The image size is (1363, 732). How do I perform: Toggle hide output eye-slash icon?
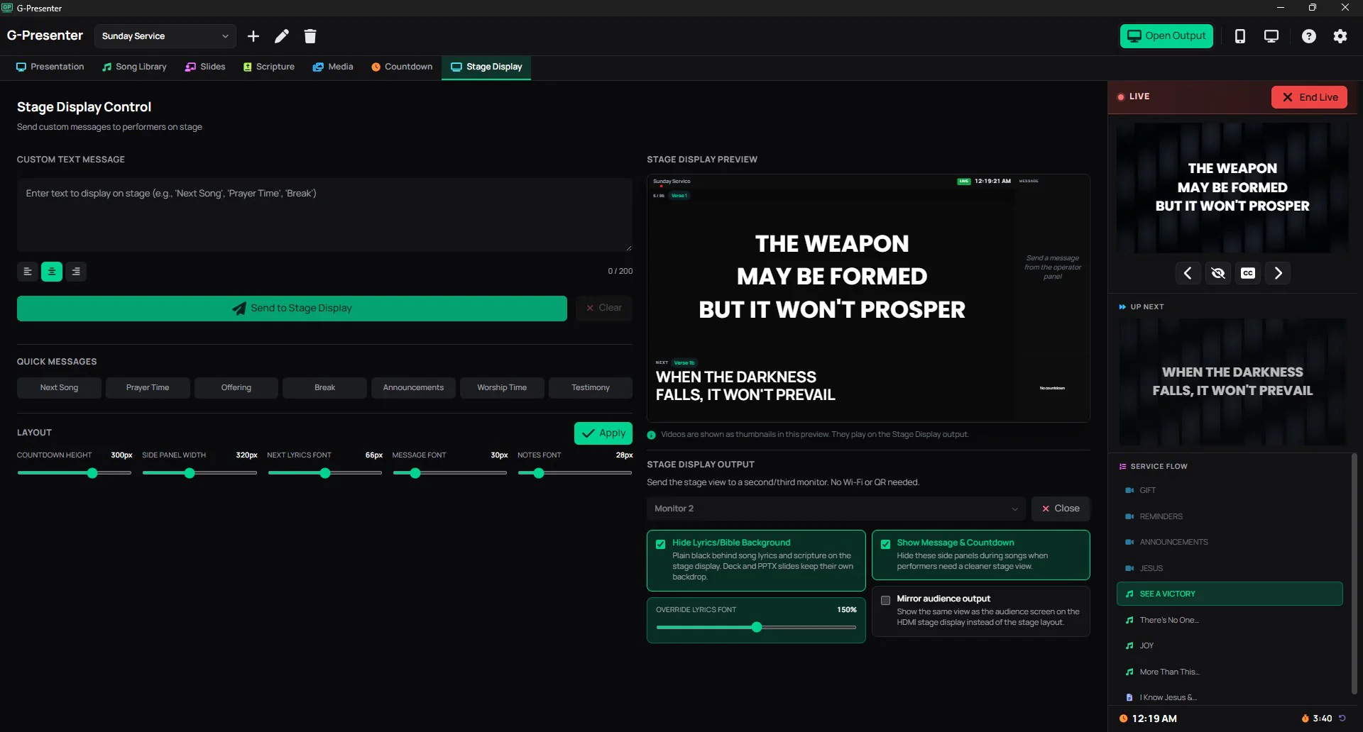click(x=1218, y=273)
